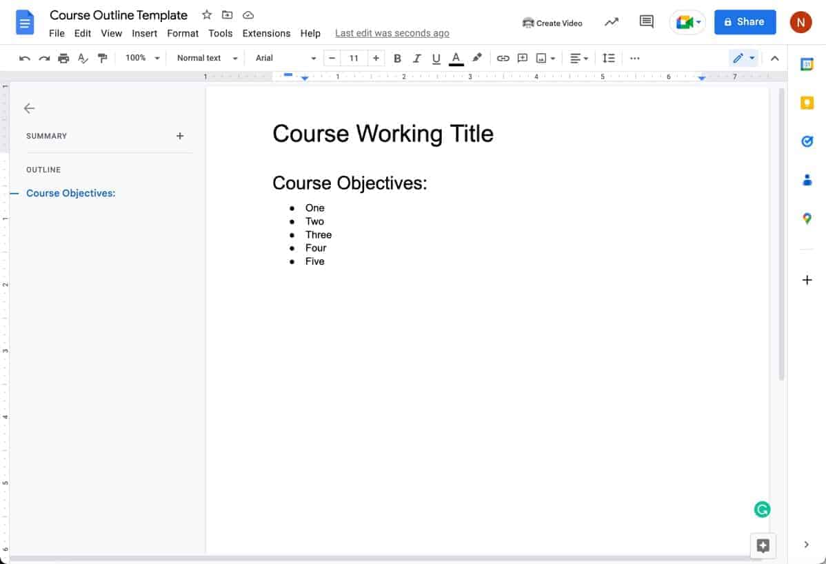826x564 pixels.
Task: Open the Extensions menu
Action: [266, 33]
